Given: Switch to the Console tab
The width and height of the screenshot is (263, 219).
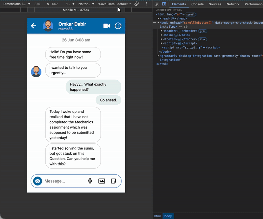Looking at the screenshot, I should [197, 4].
